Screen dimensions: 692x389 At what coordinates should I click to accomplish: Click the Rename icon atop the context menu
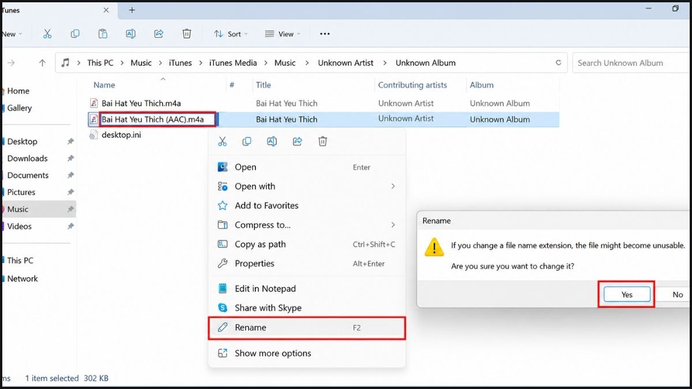coord(272,141)
